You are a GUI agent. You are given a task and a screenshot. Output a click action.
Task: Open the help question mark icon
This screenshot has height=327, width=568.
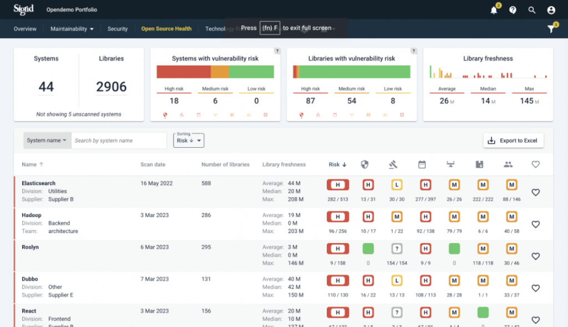[x=512, y=9]
